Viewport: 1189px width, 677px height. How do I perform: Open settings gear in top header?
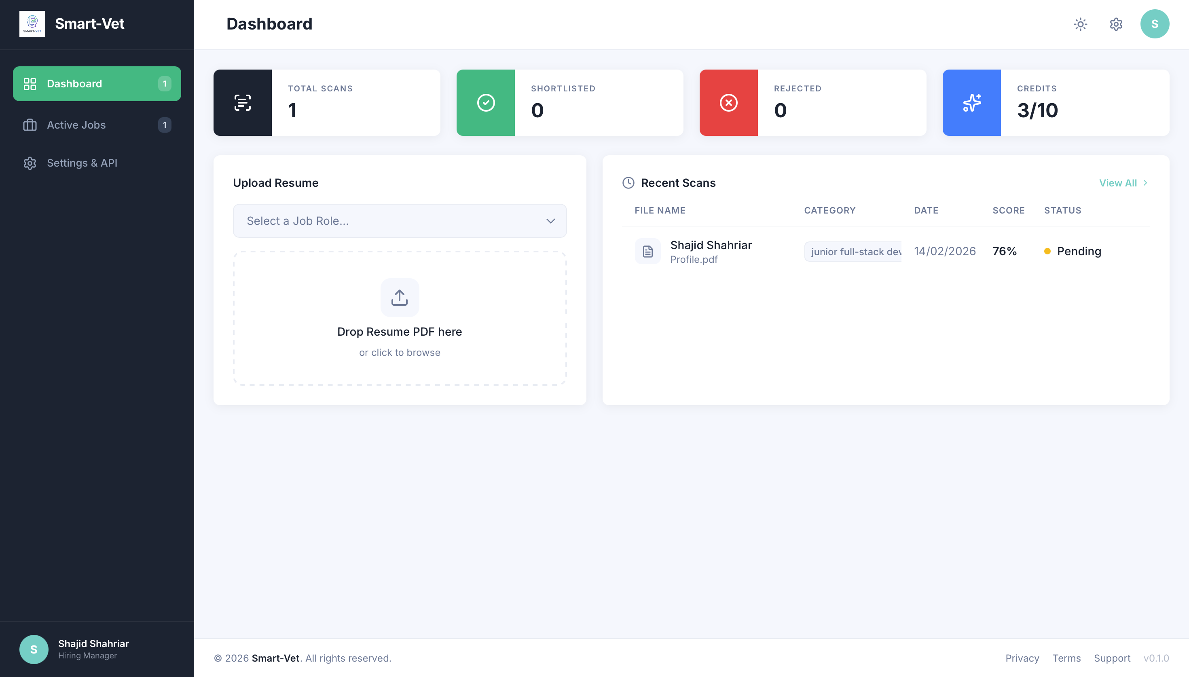tap(1115, 24)
